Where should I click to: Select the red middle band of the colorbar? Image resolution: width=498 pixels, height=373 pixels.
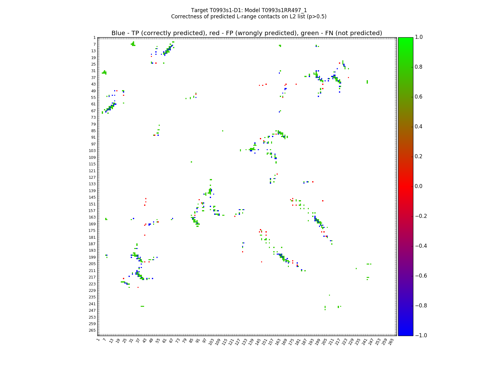coord(405,186)
